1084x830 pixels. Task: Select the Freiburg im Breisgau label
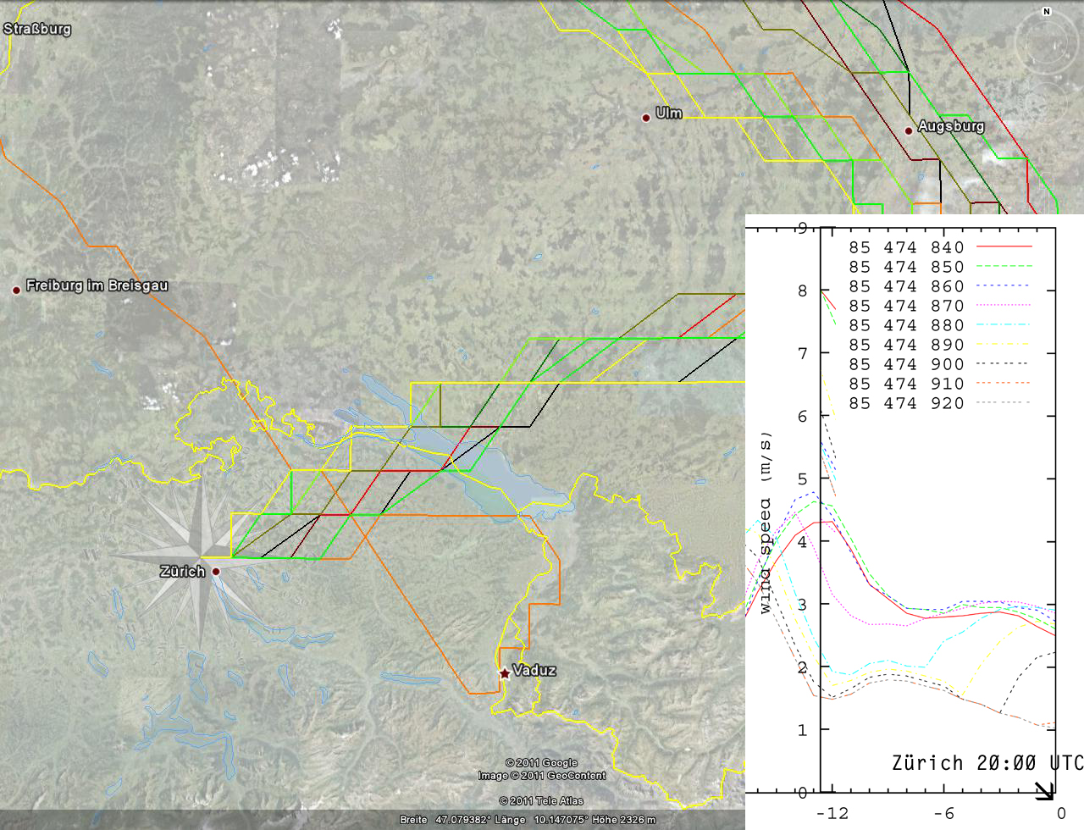[97, 285]
